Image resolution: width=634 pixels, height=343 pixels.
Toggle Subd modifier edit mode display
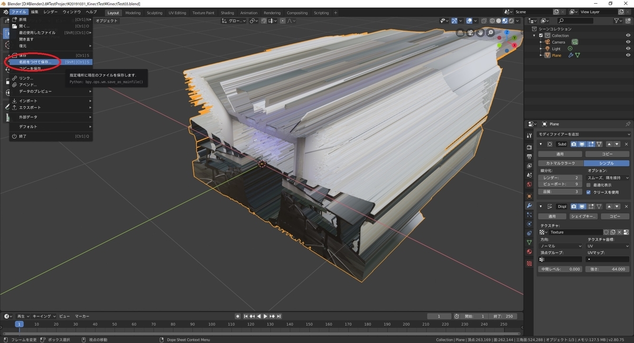pos(591,144)
